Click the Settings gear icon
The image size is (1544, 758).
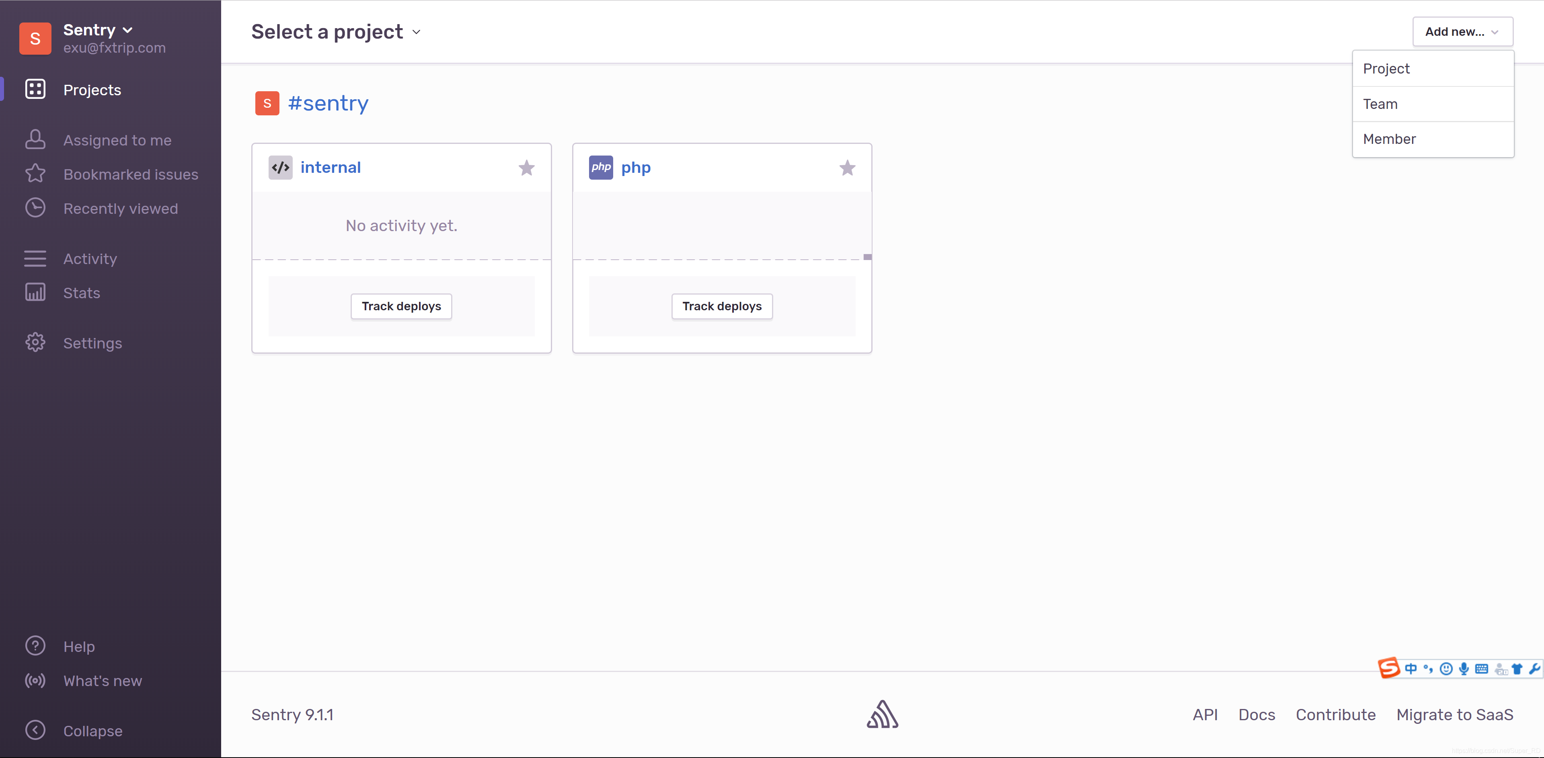35,343
